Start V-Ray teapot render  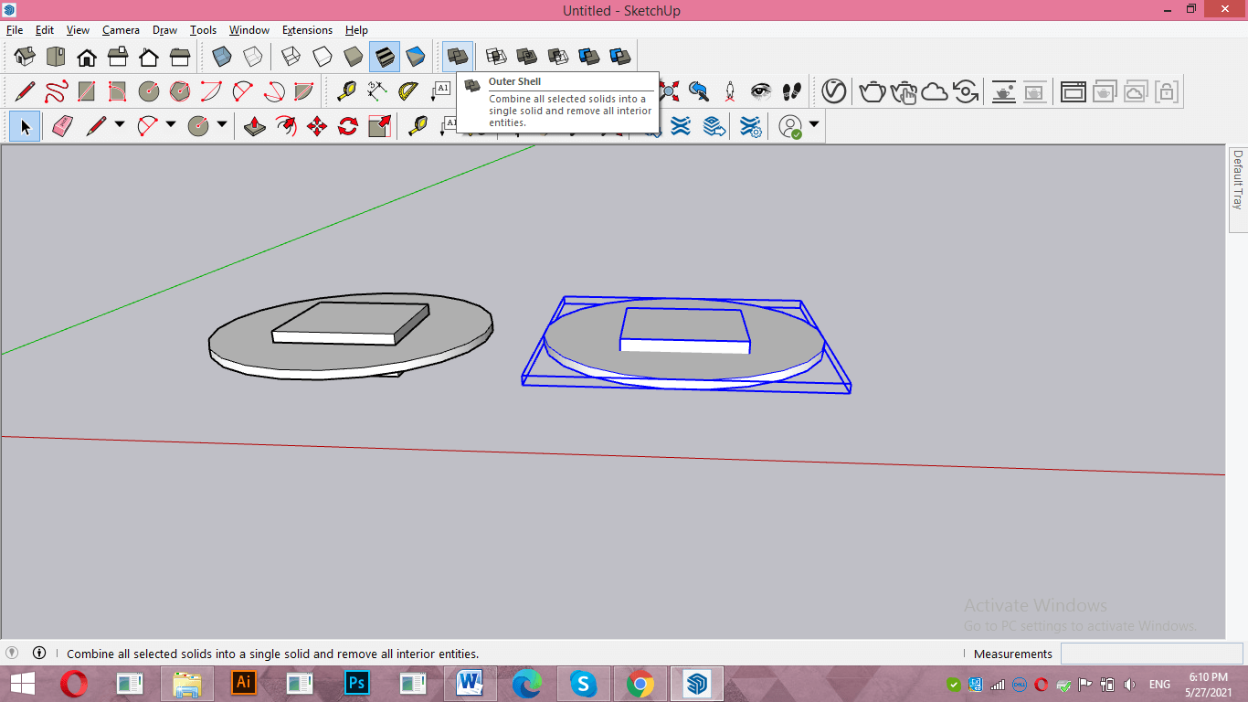(873, 91)
